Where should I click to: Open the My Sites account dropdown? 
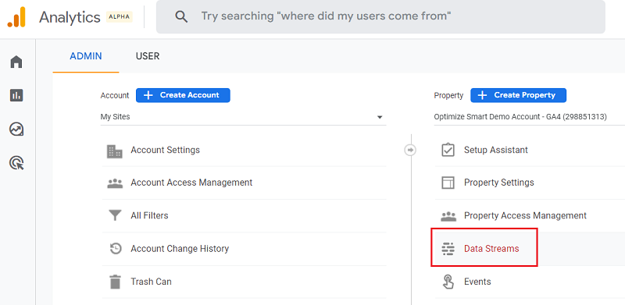point(243,117)
